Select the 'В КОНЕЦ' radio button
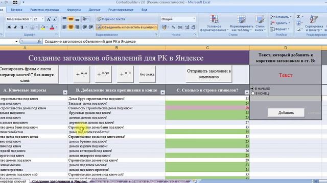Image resolution: width=327 pixels, height=183 pixels. coord(253,94)
